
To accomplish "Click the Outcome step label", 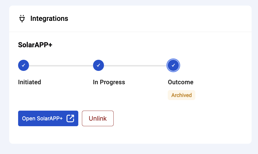I will [x=181, y=82].
